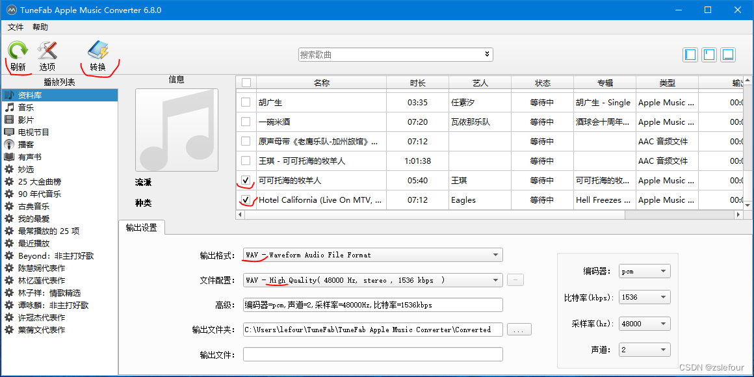Viewport: 754px width, 377px height.
Task: Click the album artwork placeholder thumbnail
Action: (x=177, y=130)
